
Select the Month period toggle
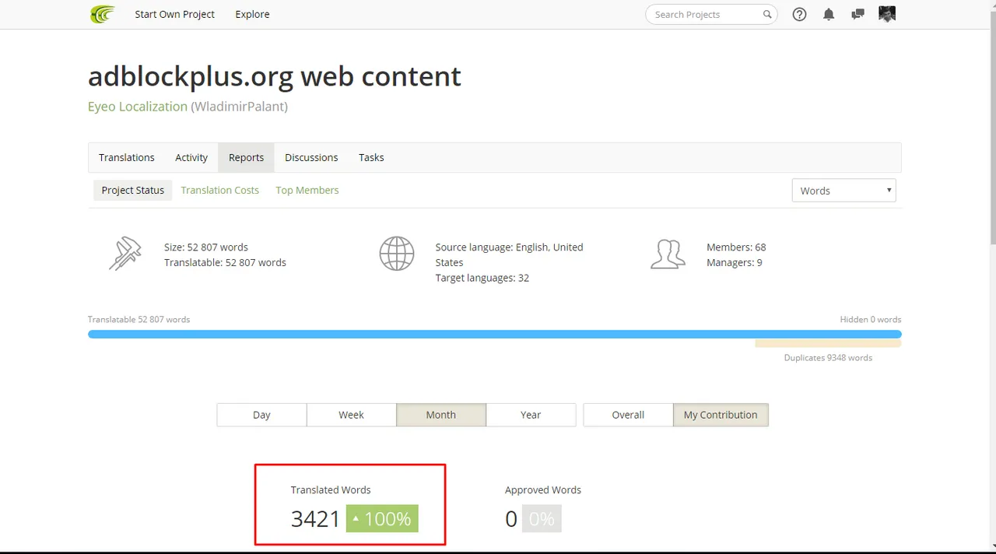pyautogui.click(x=441, y=415)
